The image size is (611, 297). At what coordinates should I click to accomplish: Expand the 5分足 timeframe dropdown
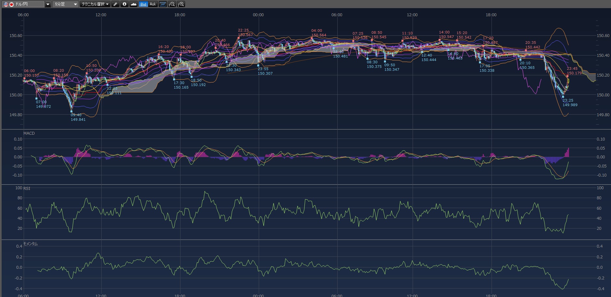[x=75, y=4]
